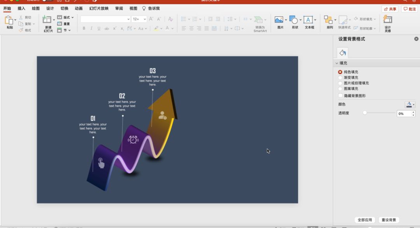Screen dimensions: 420x228
Task: Click the Comments (批注) button
Action: [x=410, y=9]
